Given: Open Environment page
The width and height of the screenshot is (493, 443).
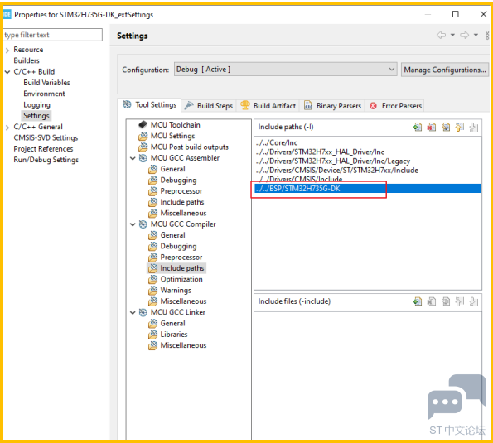Looking at the screenshot, I should point(44,94).
